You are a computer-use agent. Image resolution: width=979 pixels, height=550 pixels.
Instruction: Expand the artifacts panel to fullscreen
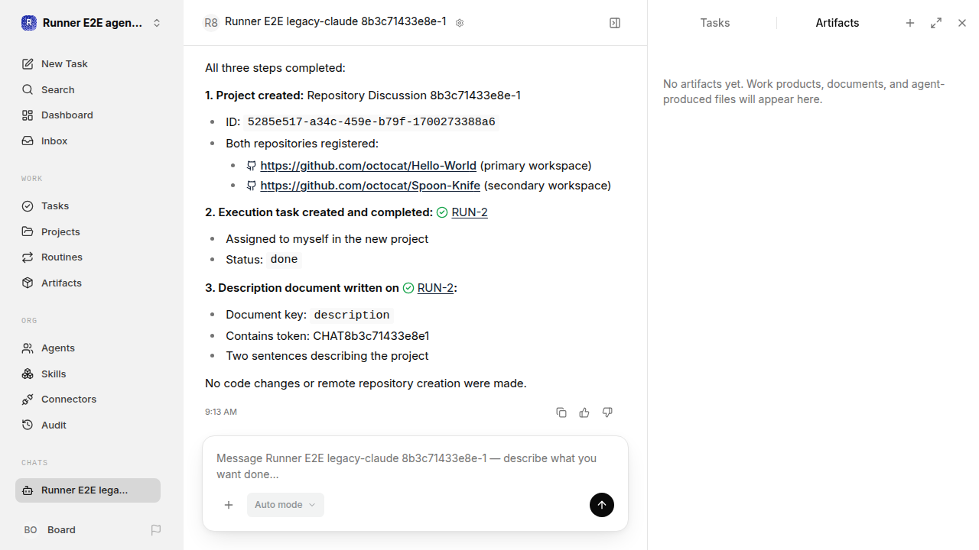coord(936,23)
